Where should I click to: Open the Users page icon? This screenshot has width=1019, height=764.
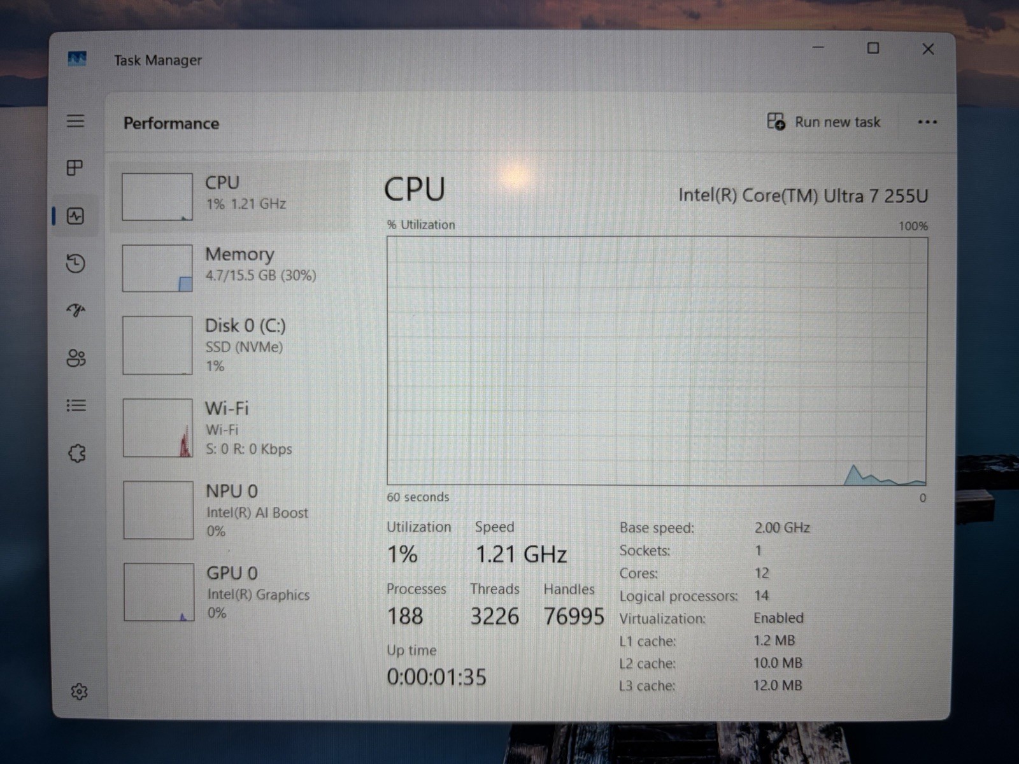click(76, 358)
